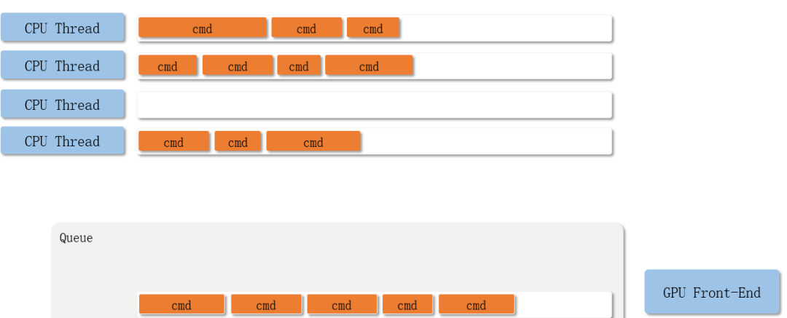The height and width of the screenshot is (318, 787).
Task: Select the first cmd block in the Queue
Action: pyautogui.click(x=181, y=305)
